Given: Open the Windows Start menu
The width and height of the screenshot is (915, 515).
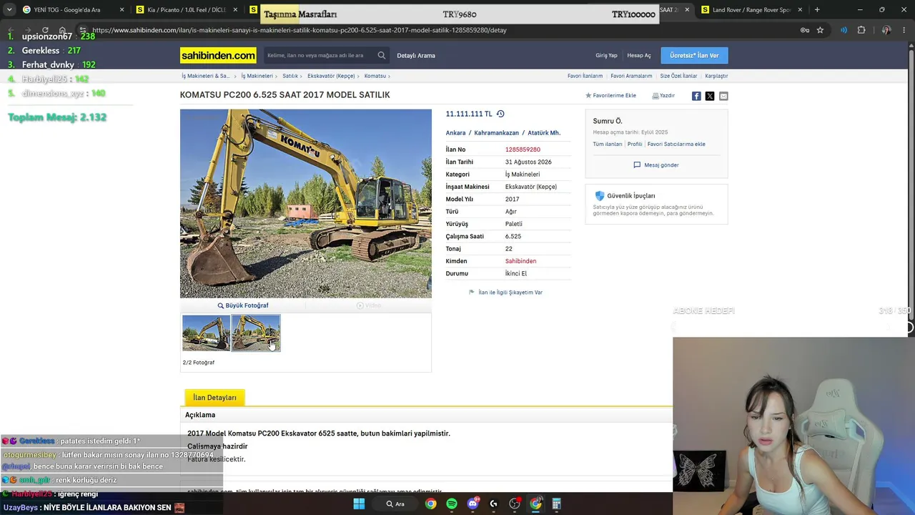Looking at the screenshot, I should point(359,504).
